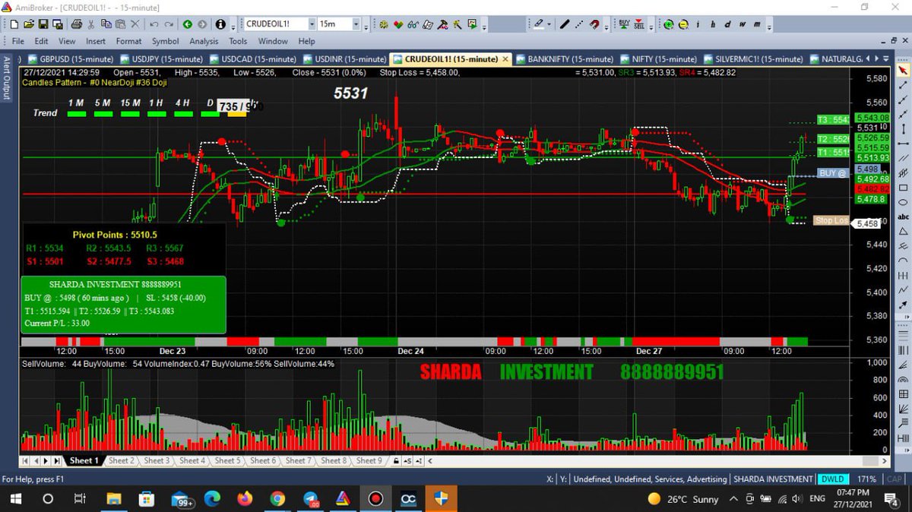Switch to intraday 'i' interval
This screenshot has height=512, width=912.
[698, 24]
